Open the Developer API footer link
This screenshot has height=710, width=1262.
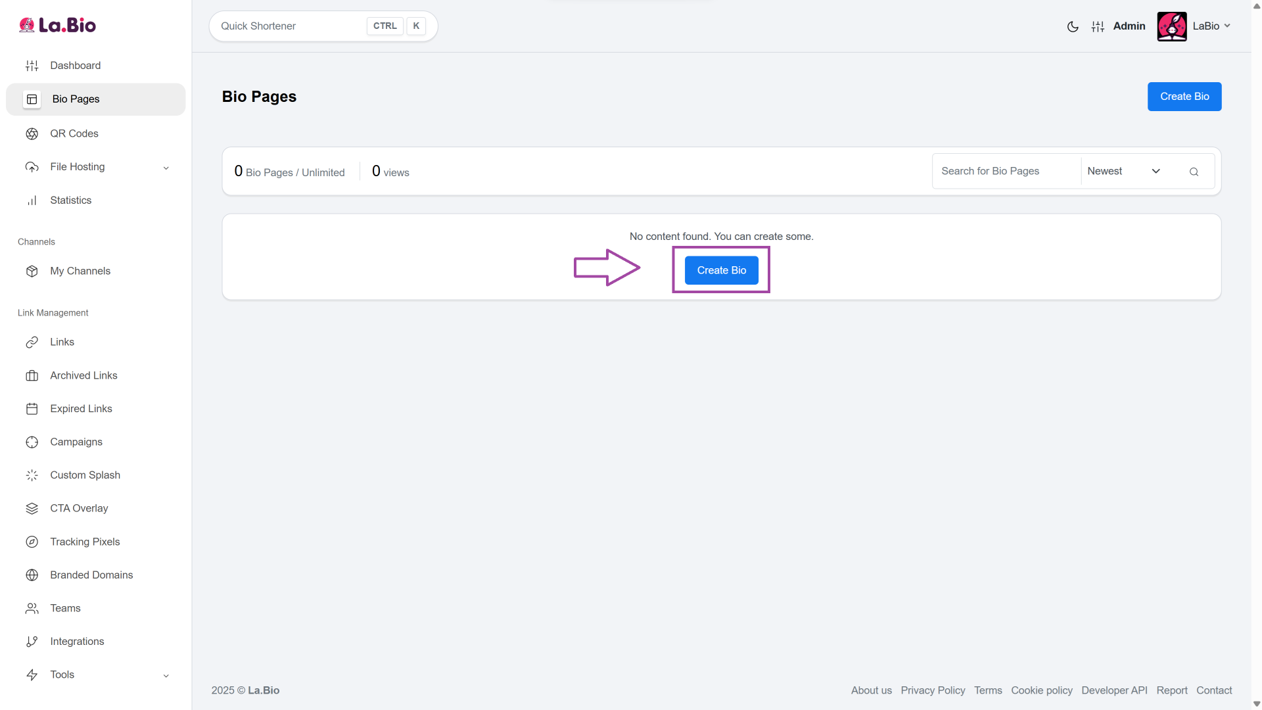[1114, 690]
